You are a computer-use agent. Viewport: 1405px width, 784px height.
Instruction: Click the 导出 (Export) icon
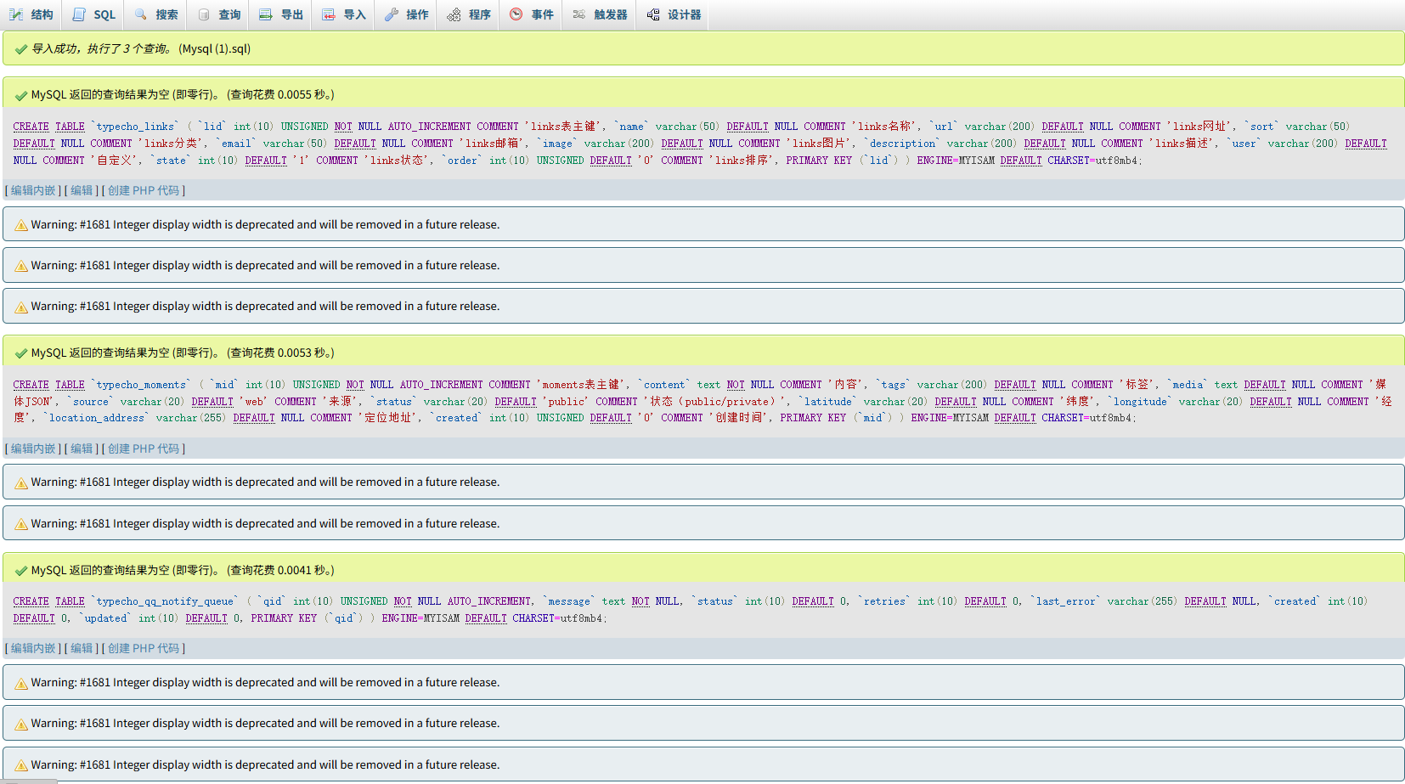(266, 14)
